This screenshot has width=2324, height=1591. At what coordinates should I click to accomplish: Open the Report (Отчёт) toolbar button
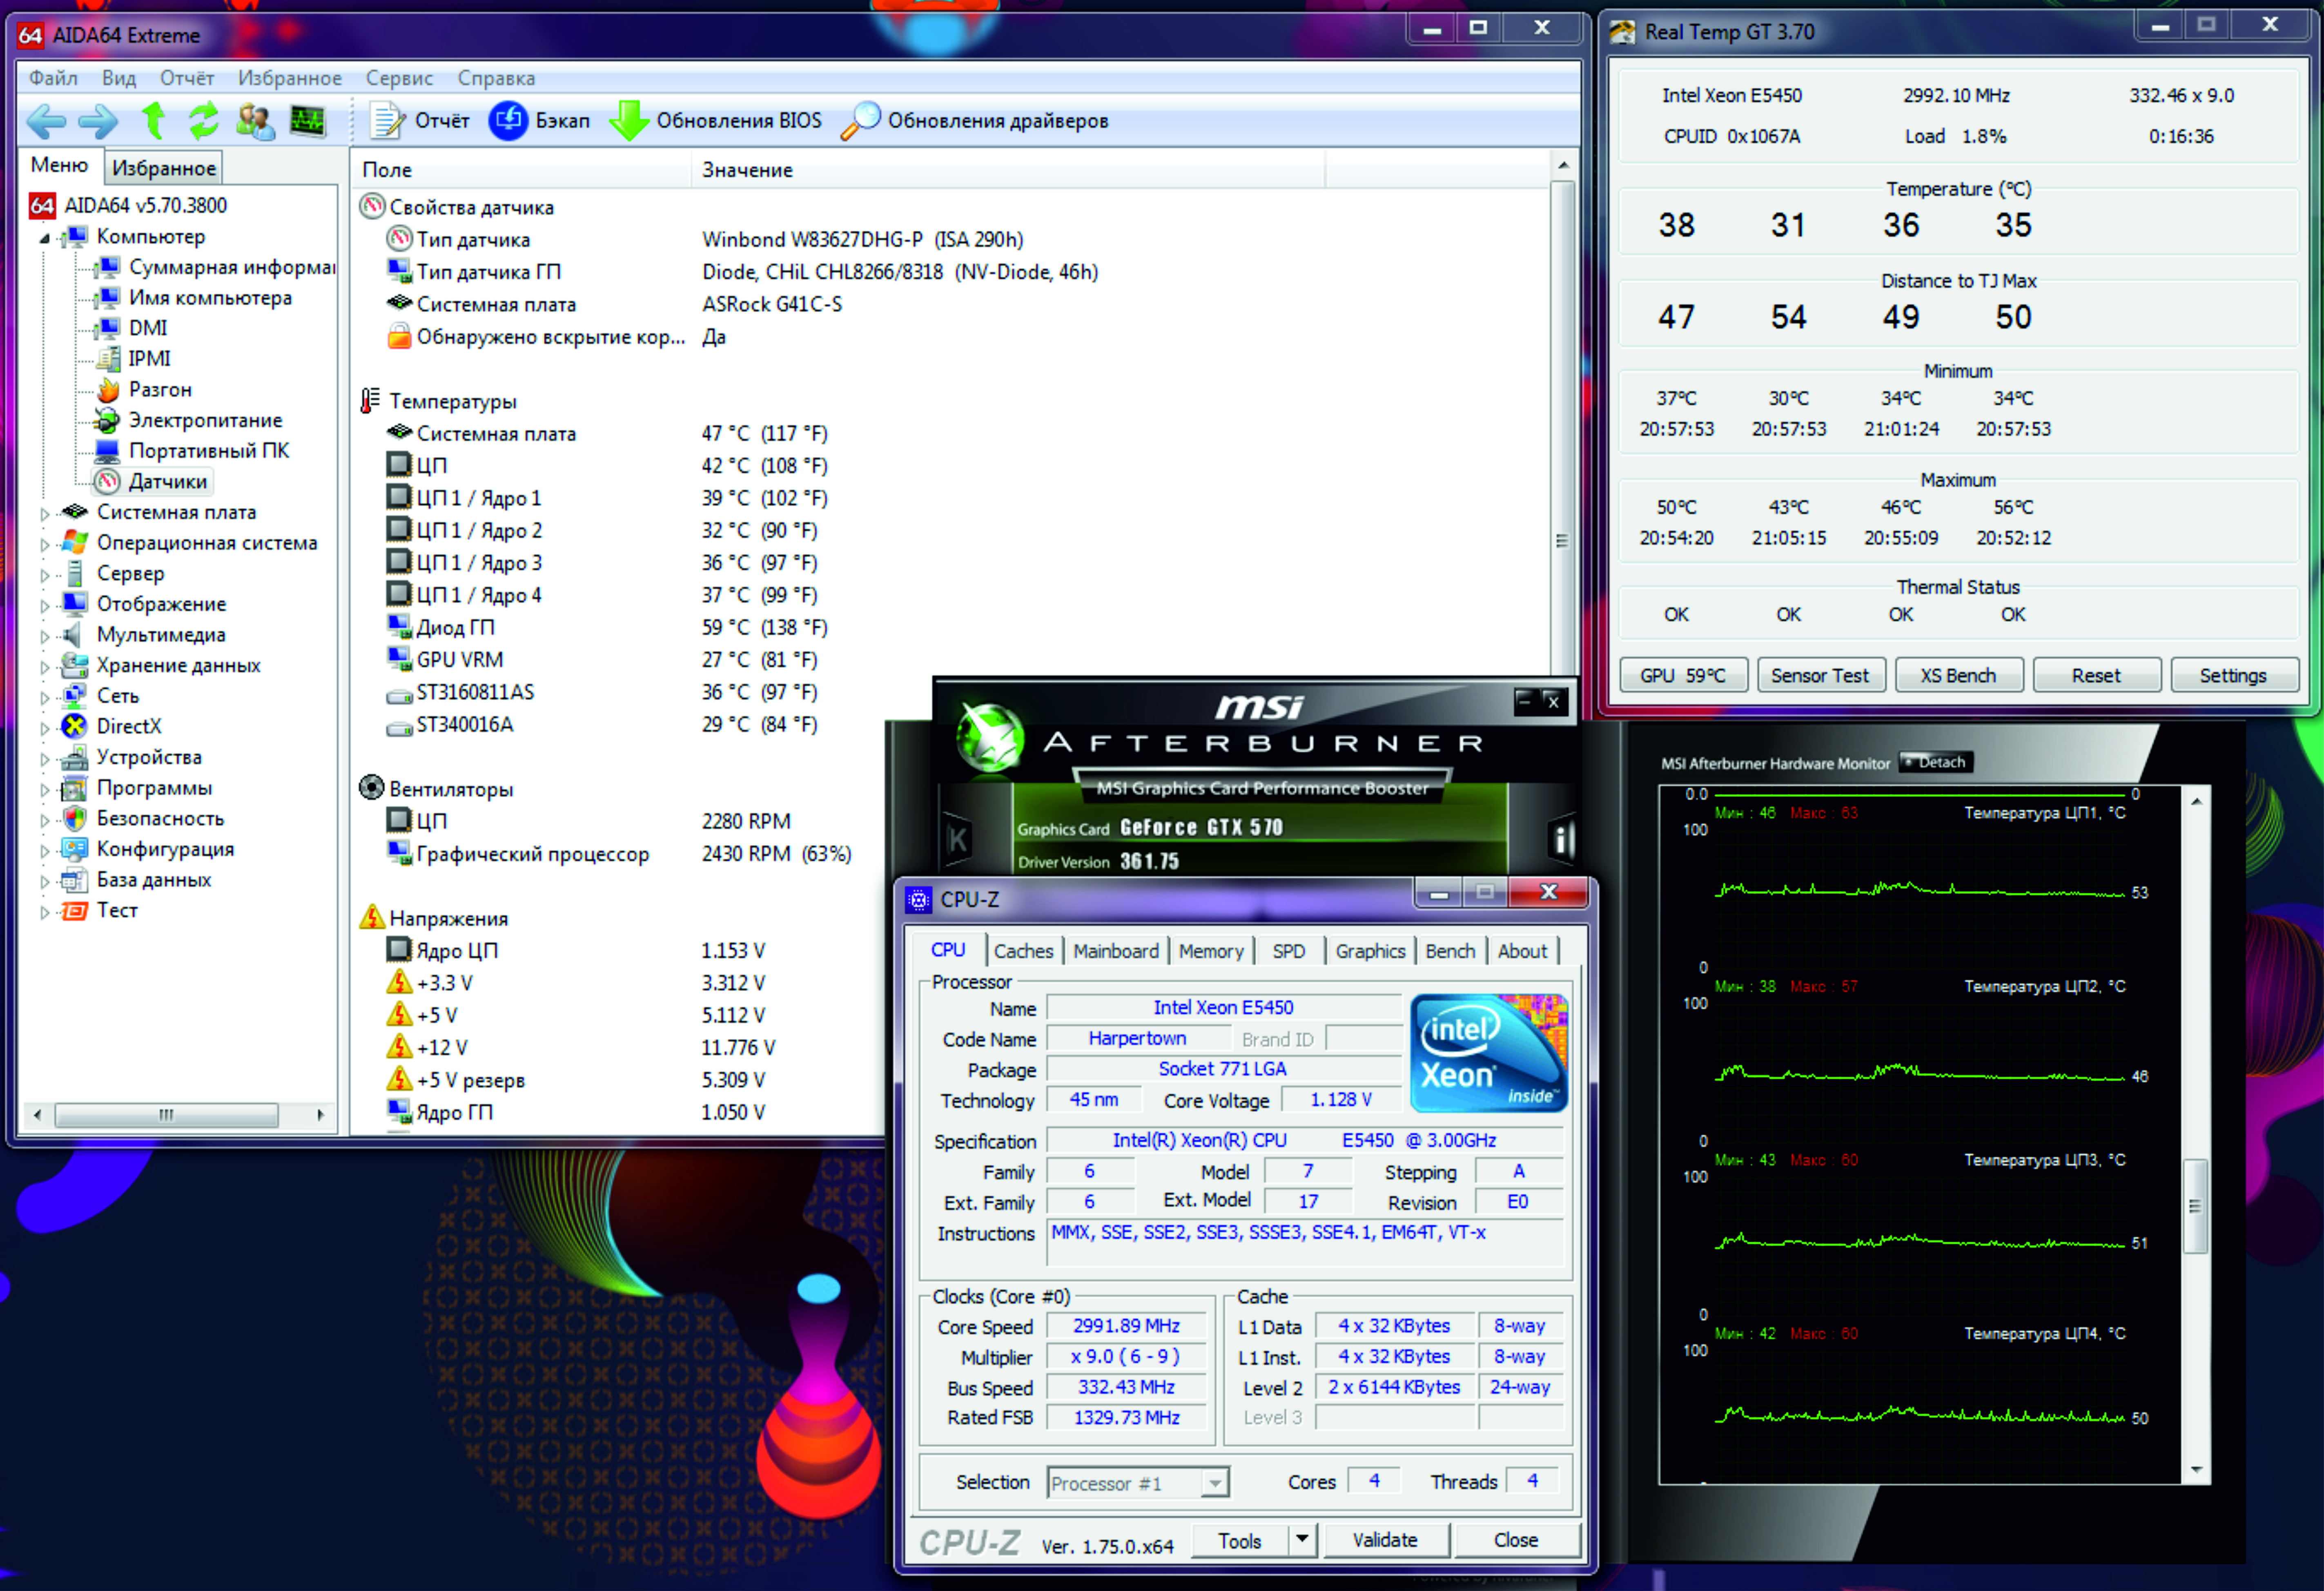(420, 121)
